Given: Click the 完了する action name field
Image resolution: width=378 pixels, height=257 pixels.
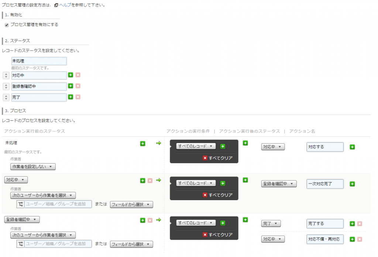Looking at the screenshot, I should pyautogui.click(x=325, y=224).
